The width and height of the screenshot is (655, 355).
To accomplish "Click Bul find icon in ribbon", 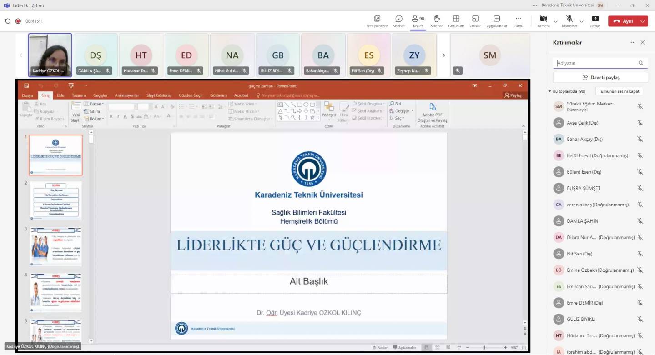I will (395, 104).
